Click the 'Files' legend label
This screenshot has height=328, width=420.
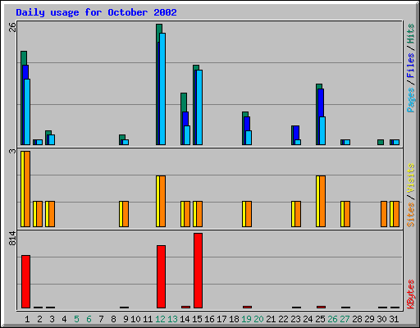[x=411, y=65]
